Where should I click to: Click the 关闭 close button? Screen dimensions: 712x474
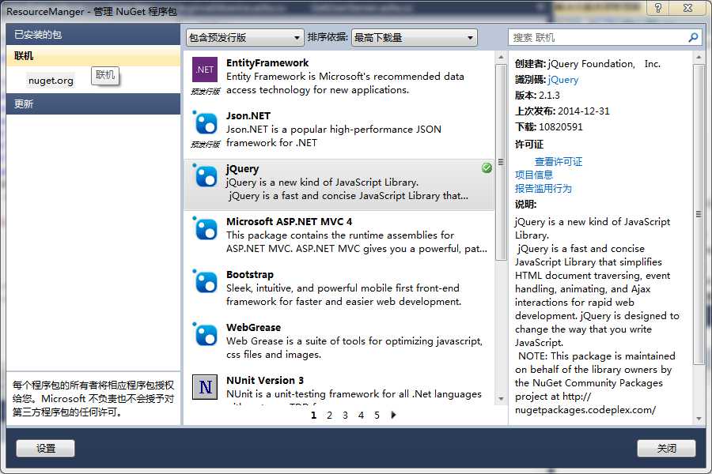point(666,448)
